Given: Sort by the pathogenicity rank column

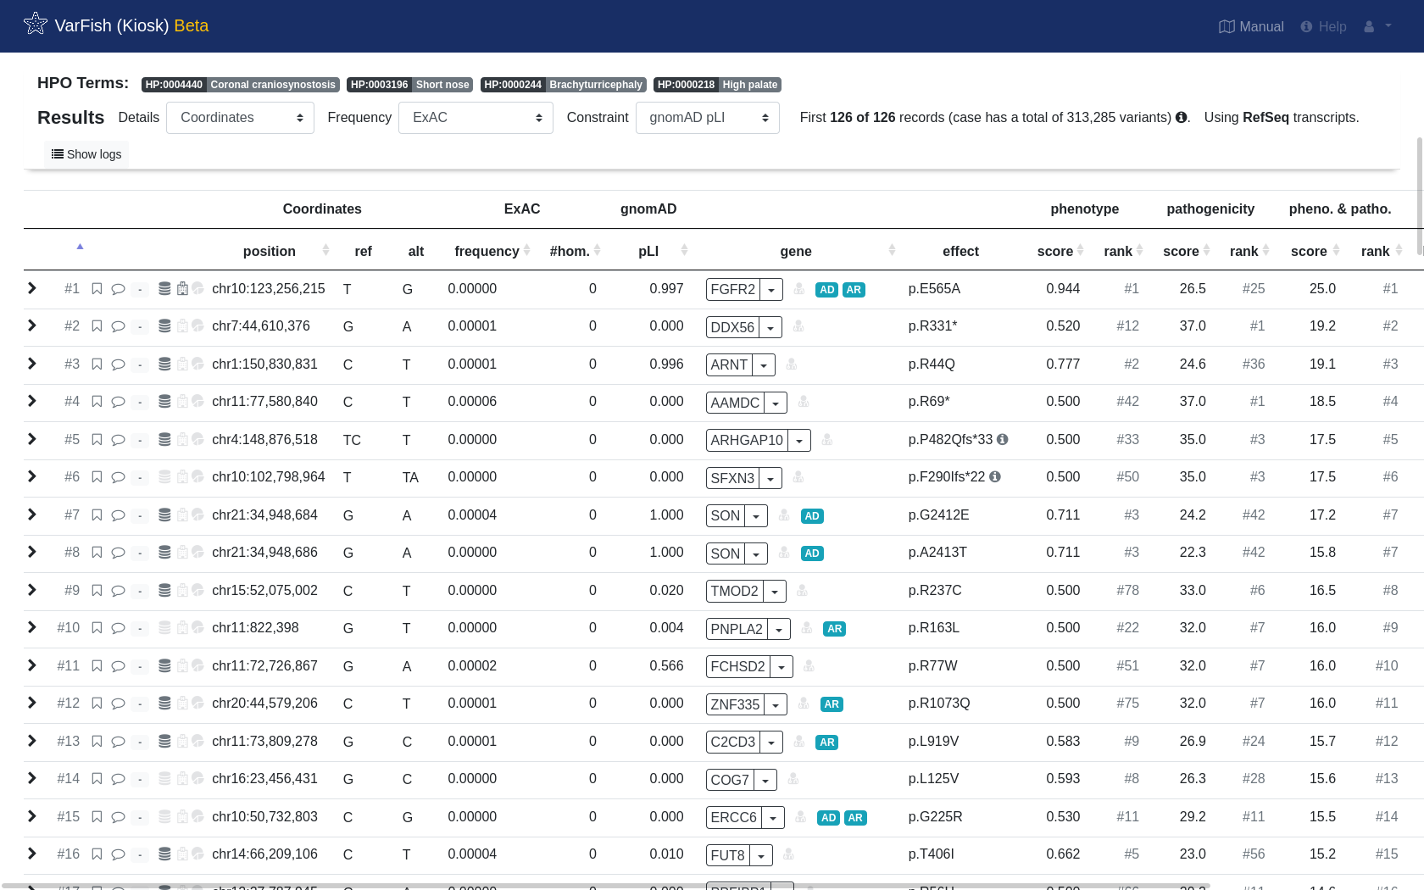Looking at the screenshot, I should (1249, 251).
